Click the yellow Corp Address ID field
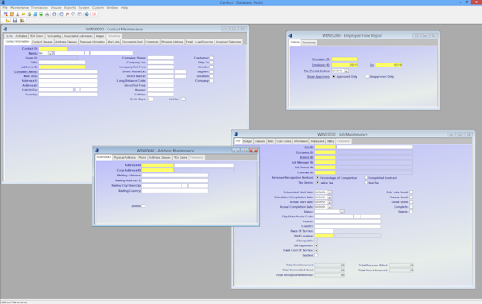 tap(157, 170)
